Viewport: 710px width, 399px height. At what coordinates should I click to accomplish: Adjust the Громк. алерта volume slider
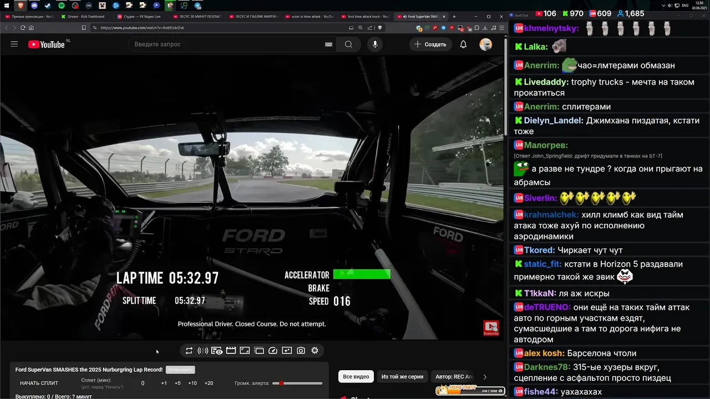coord(297,383)
